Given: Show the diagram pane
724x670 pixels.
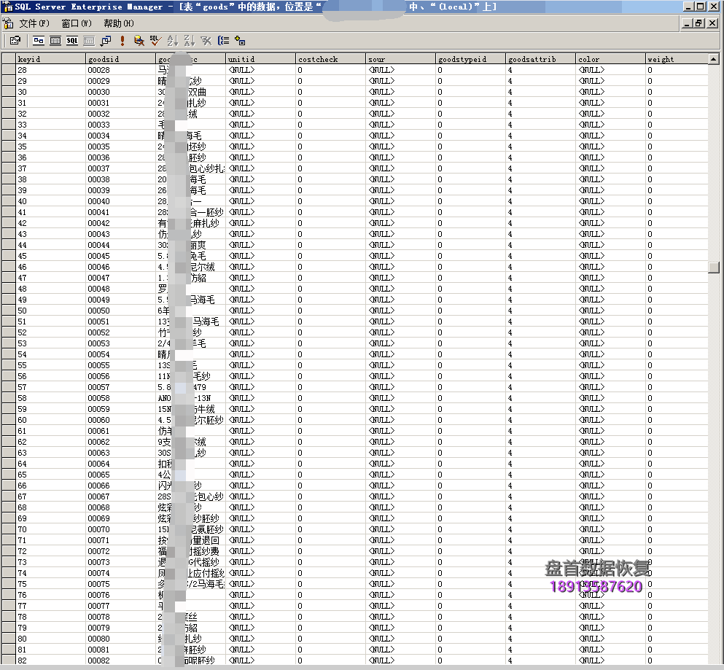Looking at the screenshot, I should pyautogui.click(x=38, y=41).
